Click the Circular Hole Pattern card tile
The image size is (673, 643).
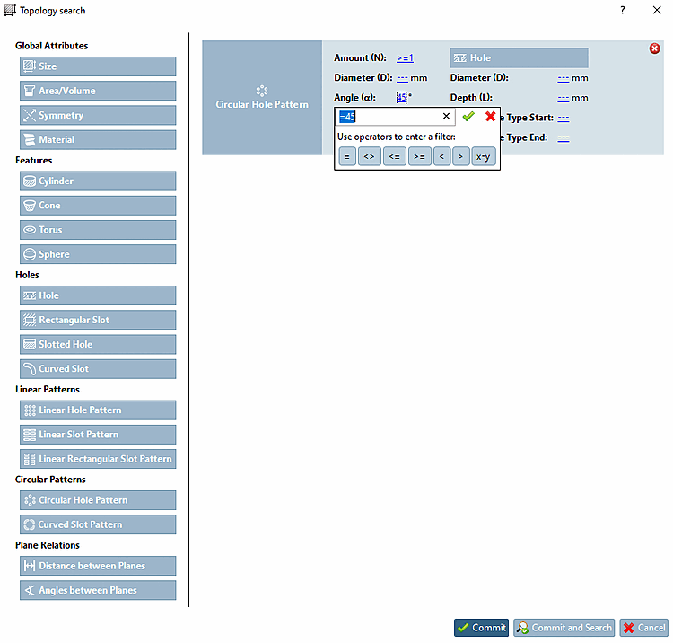pyautogui.click(x=262, y=98)
